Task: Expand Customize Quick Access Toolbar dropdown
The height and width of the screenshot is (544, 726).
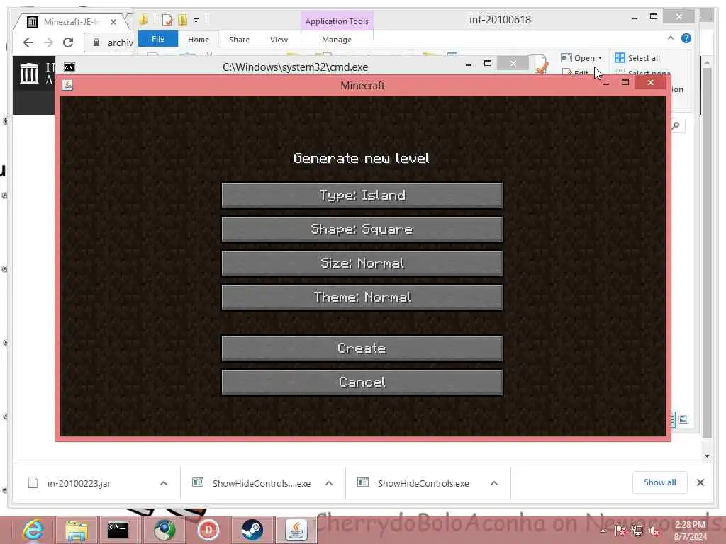Action: [196, 21]
